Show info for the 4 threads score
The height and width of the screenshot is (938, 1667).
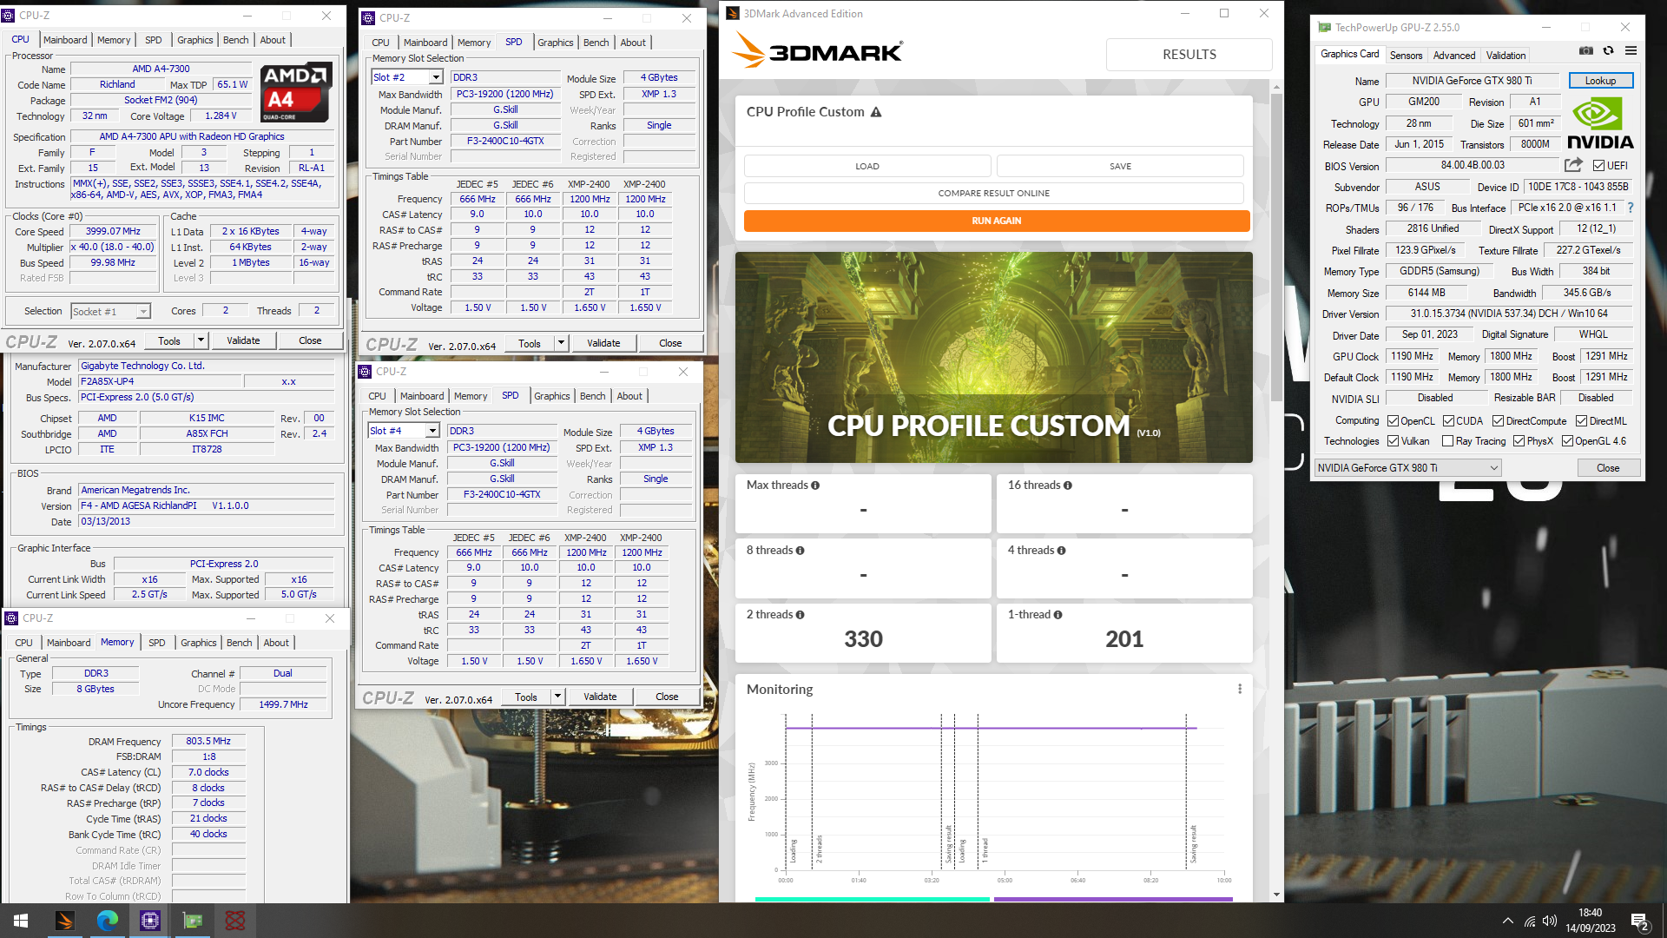point(1061,551)
